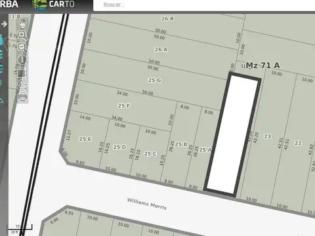Click the 42.82 dimension label
Screen dimensions: 315x236
[311, 149]
